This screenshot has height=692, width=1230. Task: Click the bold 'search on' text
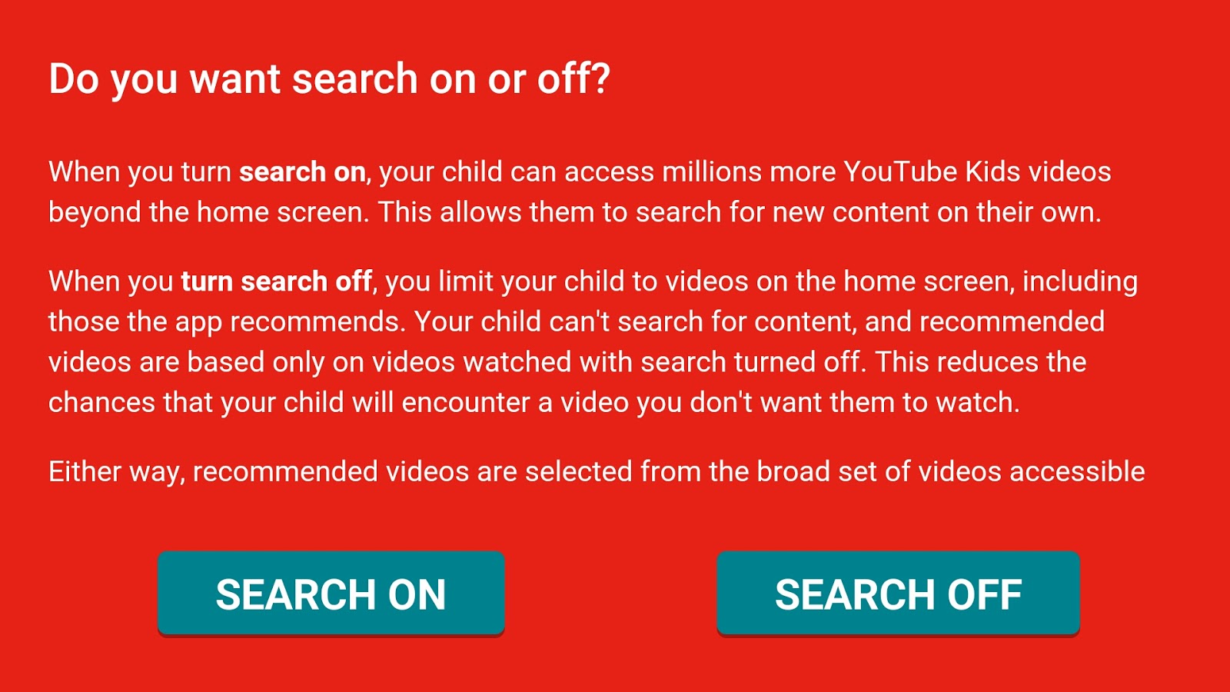302,171
